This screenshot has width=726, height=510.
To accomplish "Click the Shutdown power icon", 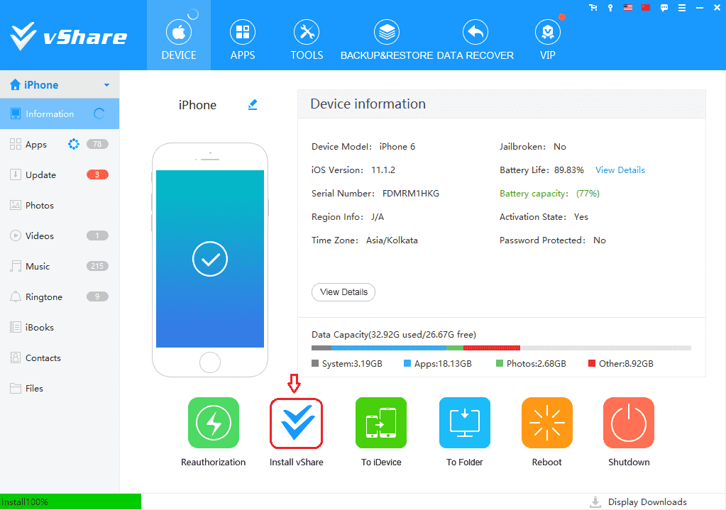I will [x=629, y=423].
